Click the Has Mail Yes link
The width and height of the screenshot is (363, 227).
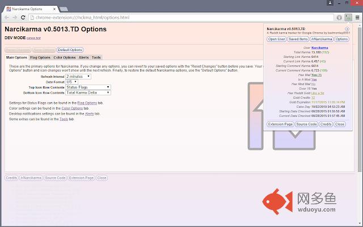point(316,75)
